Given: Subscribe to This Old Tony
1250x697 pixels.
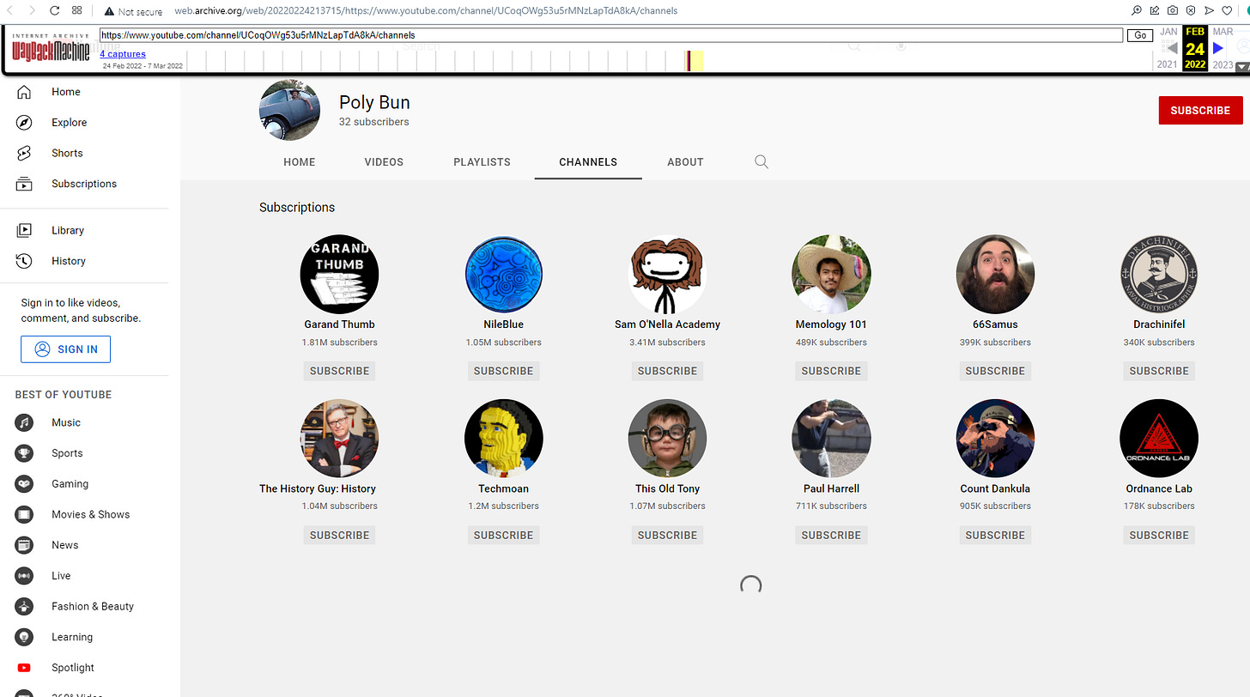Looking at the screenshot, I should tap(667, 535).
